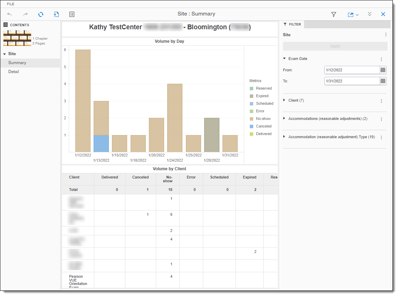Collapse the Site tree node

4,54
